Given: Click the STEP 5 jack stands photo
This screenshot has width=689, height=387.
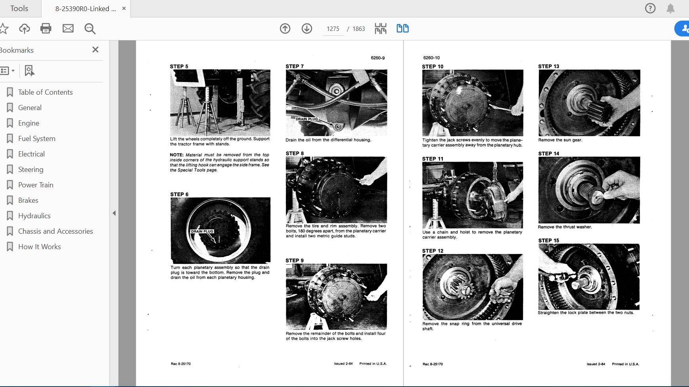Looking at the screenshot, I should click(x=220, y=103).
